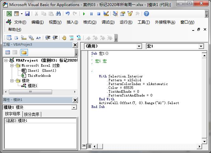Click the project tree horizontal scrollbar thumb
This screenshot has width=211, height=153.
31,92
